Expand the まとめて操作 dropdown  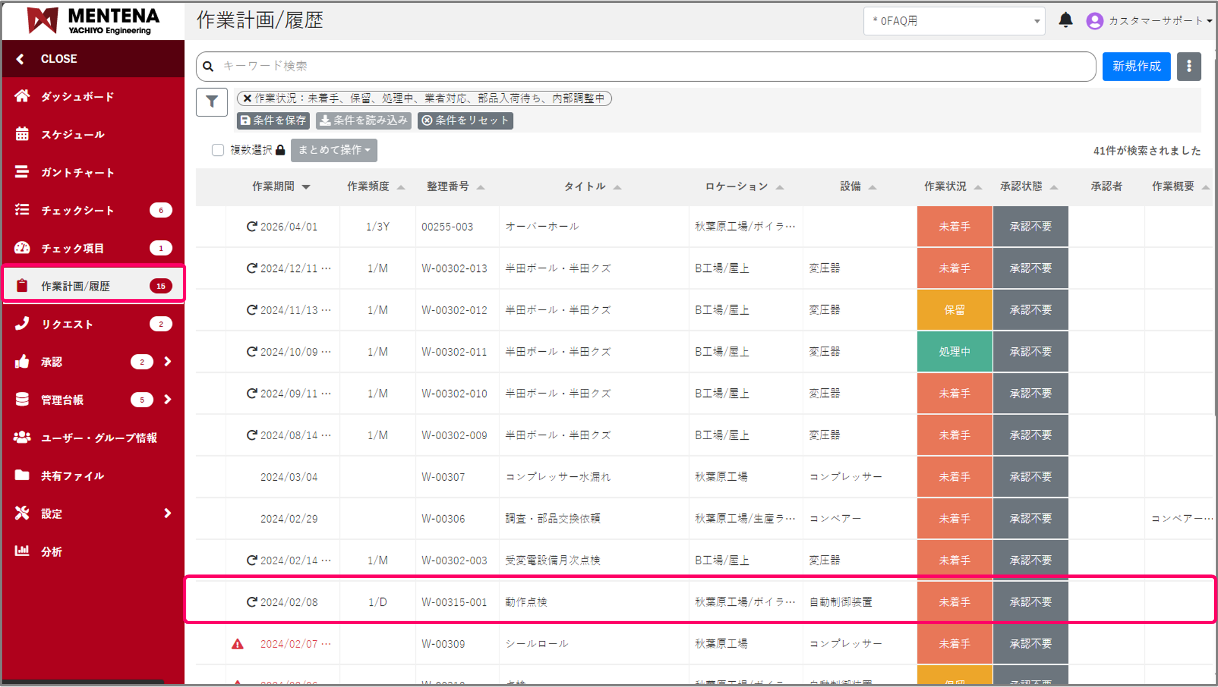(334, 150)
